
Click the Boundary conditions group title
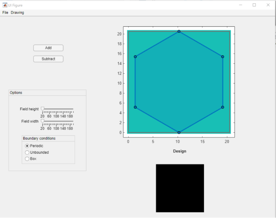pos(39,138)
